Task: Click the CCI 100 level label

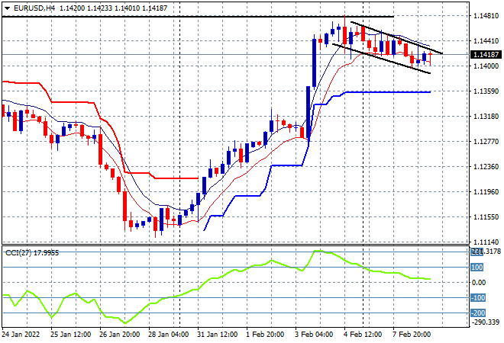Action: pyautogui.click(x=475, y=268)
